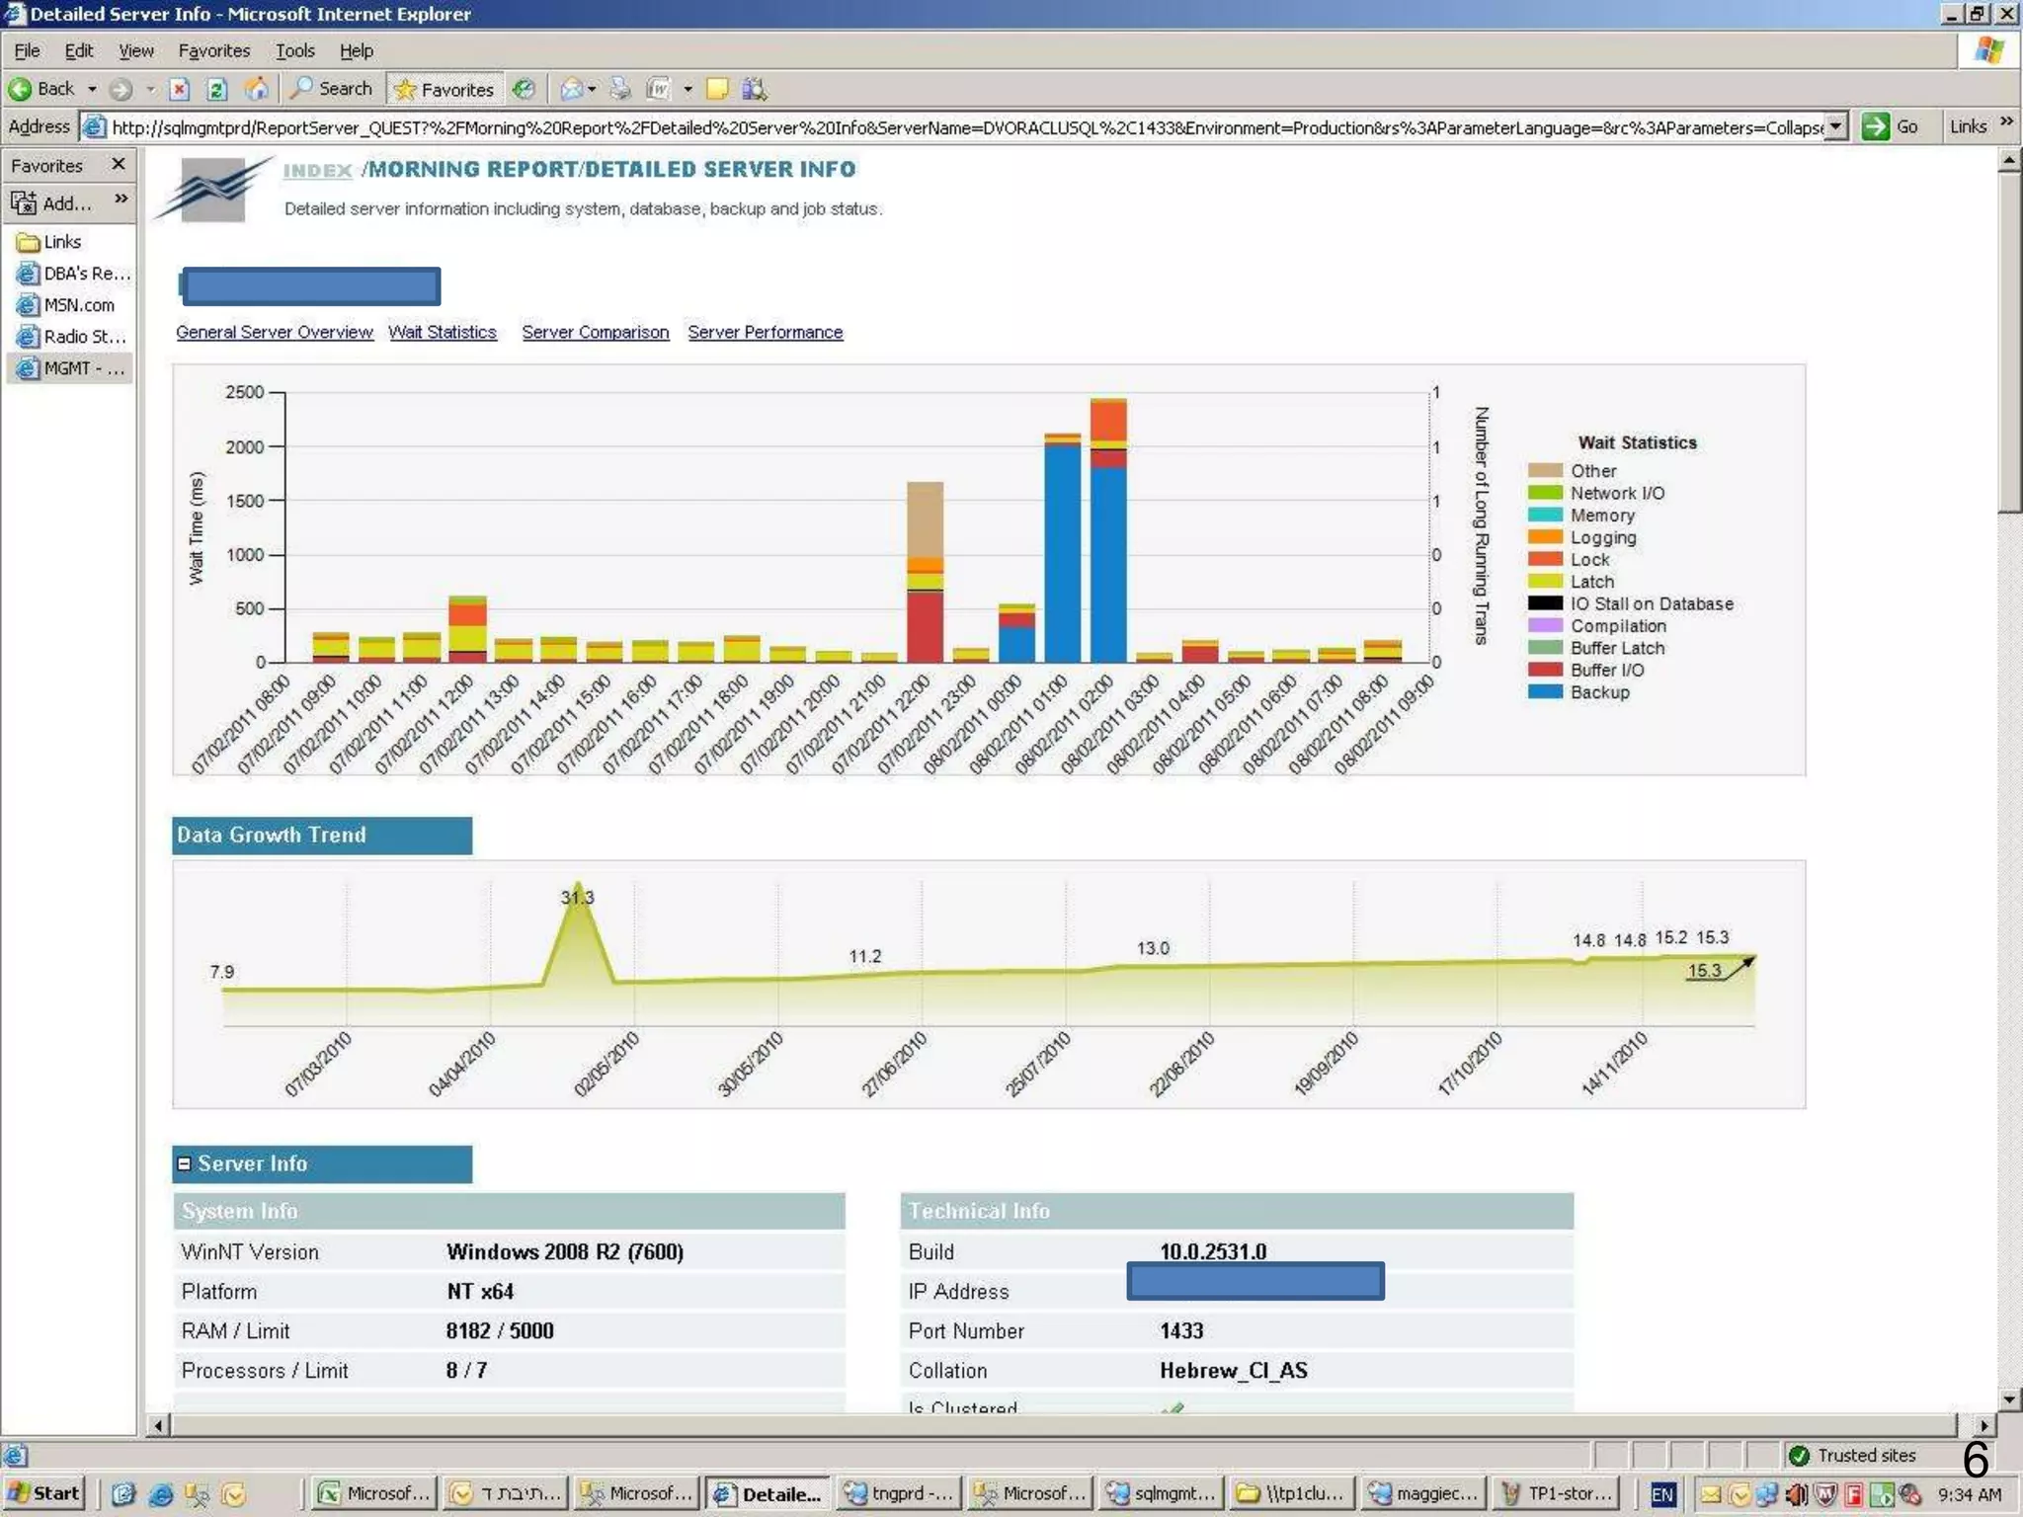Click the Refresh page toolbar icon
2023x1517 pixels.
[216, 90]
